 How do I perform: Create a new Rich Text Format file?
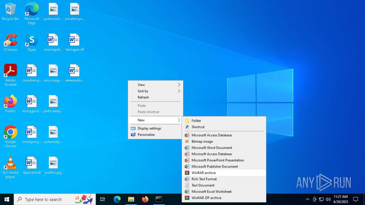point(224,179)
